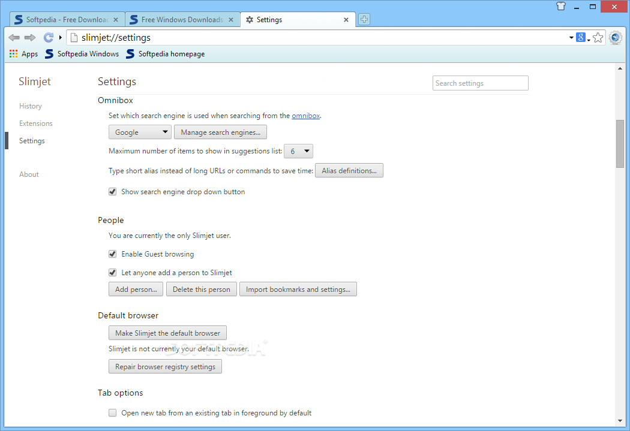630x431 pixels.
Task: Open Extensions in the sidebar
Action: [36, 123]
